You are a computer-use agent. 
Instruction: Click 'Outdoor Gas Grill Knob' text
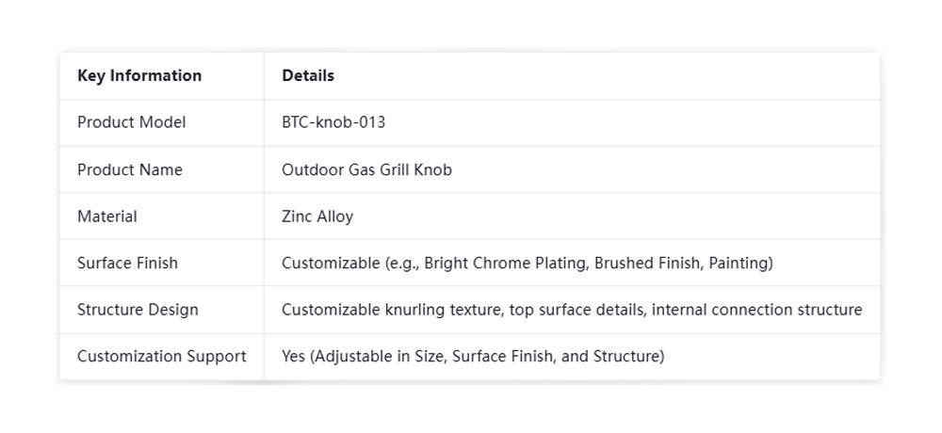click(x=366, y=169)
